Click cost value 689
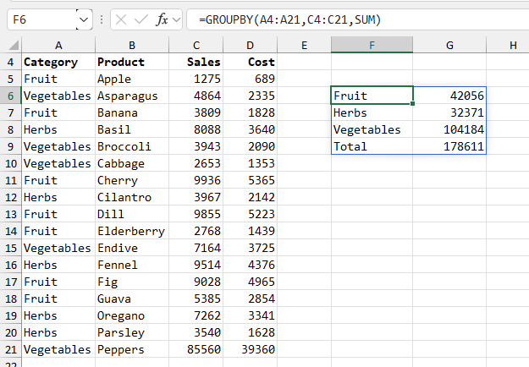 pyautogui.click(x=250, y=79)
